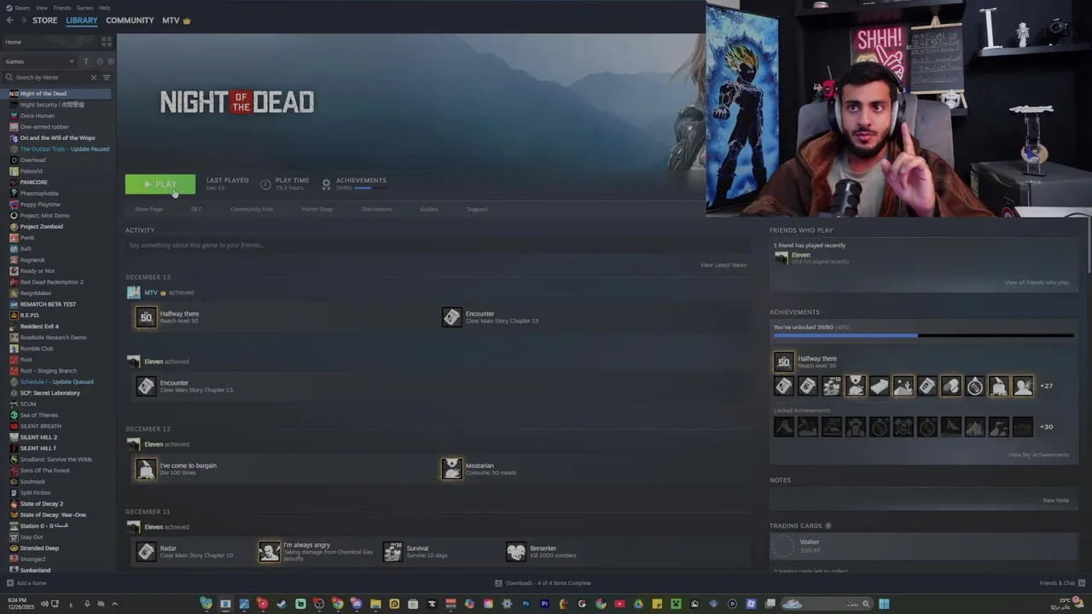Click the recent activity clock filter icon
1092x614 pixels.
click(99, 61)
